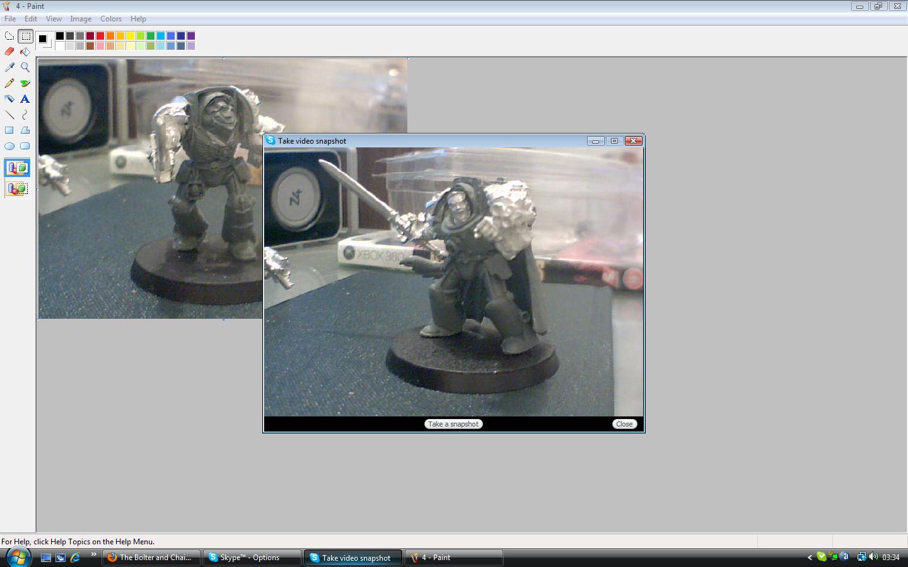Click the Take a snapshot button
The image size is (908, 567).
pos(453,424)
